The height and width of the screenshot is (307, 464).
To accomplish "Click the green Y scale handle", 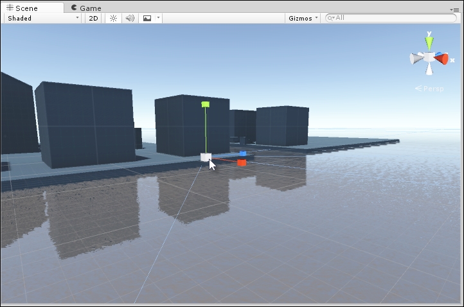I will point(206,103).
